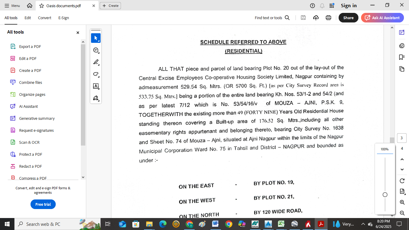Go to the previous page arrow
The height and width of the screenshot is (230, 409).
click(402, 159)
